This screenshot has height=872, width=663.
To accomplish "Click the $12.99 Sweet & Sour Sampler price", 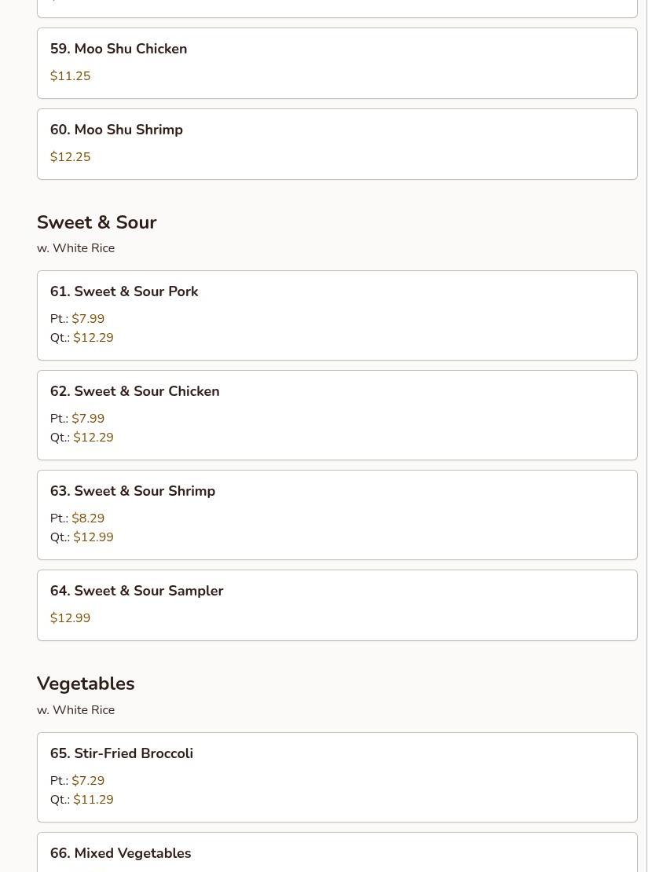I will (x=71, y=618).
